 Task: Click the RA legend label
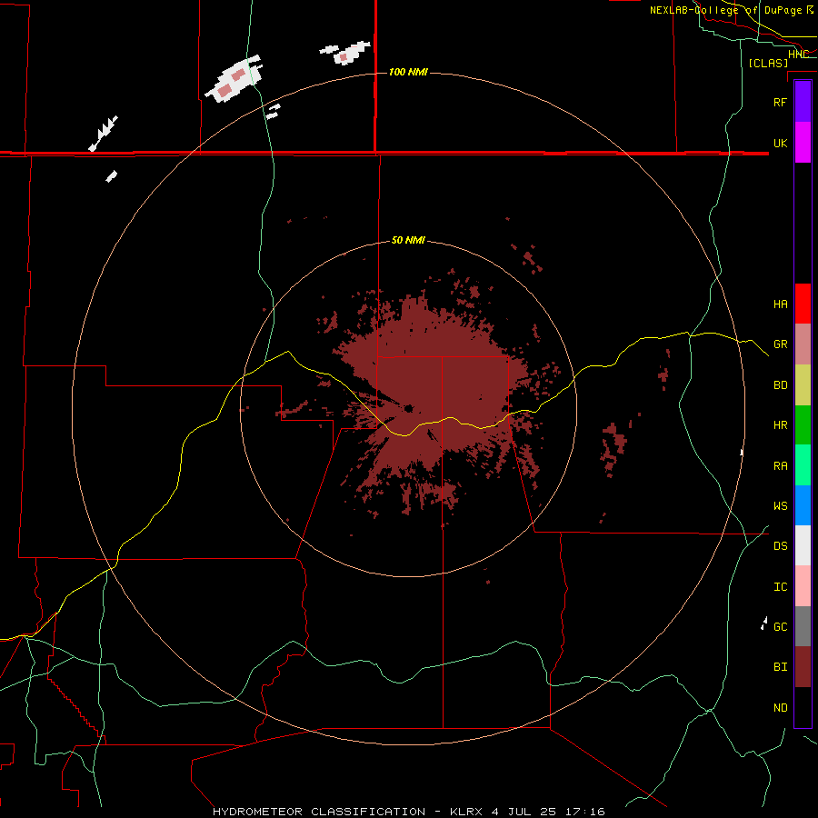coord(780,466)
